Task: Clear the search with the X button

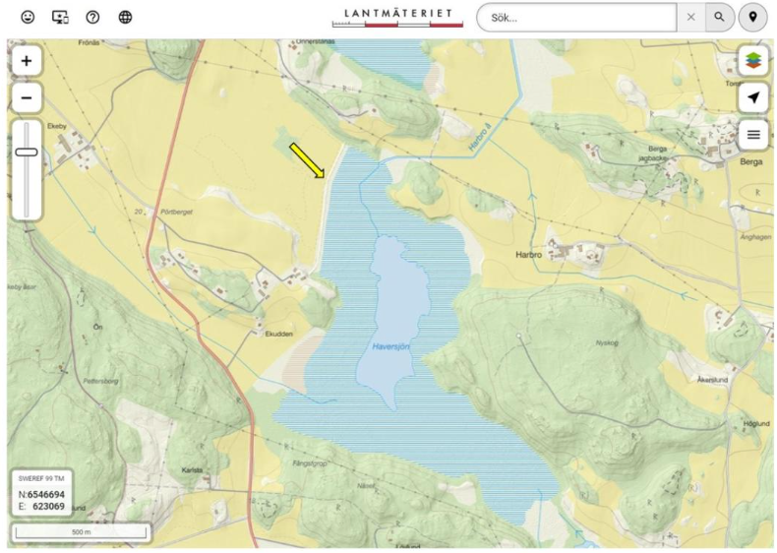Action: point(691,18)
